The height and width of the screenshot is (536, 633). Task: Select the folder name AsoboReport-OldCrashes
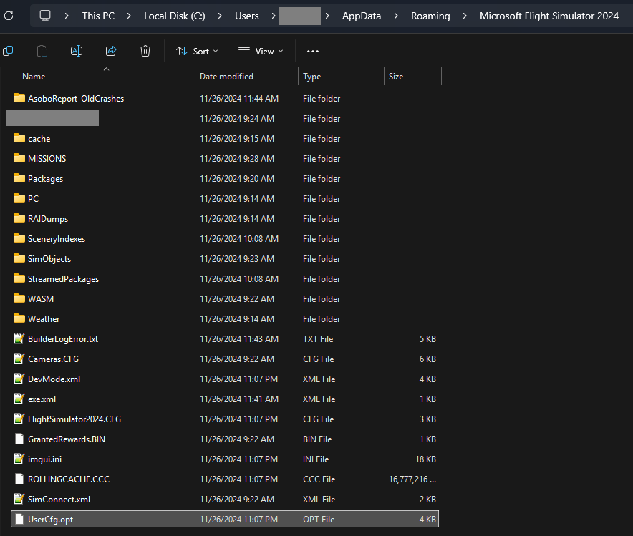pyautogui.click(x=76, y=99)
